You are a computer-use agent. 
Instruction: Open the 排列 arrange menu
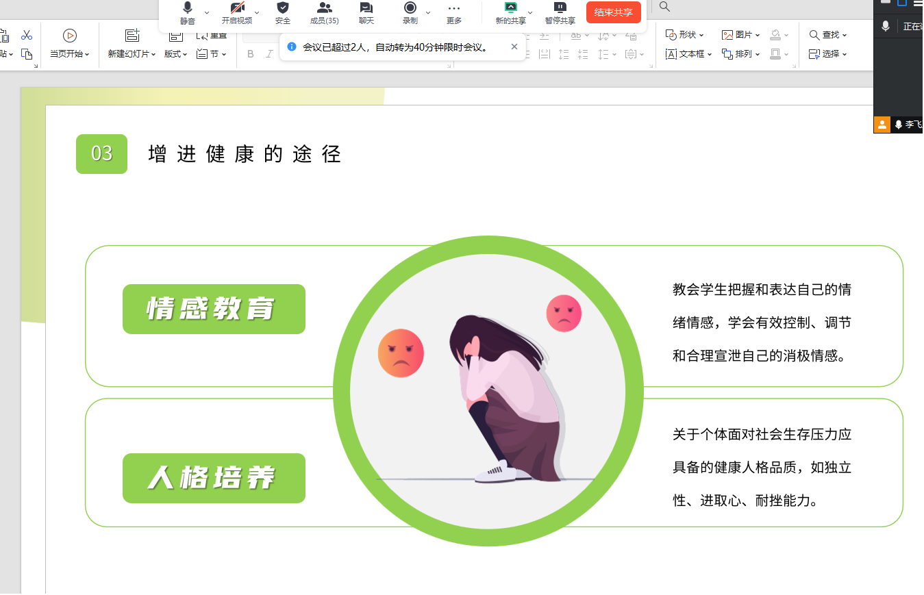click(x=741, y=54)
